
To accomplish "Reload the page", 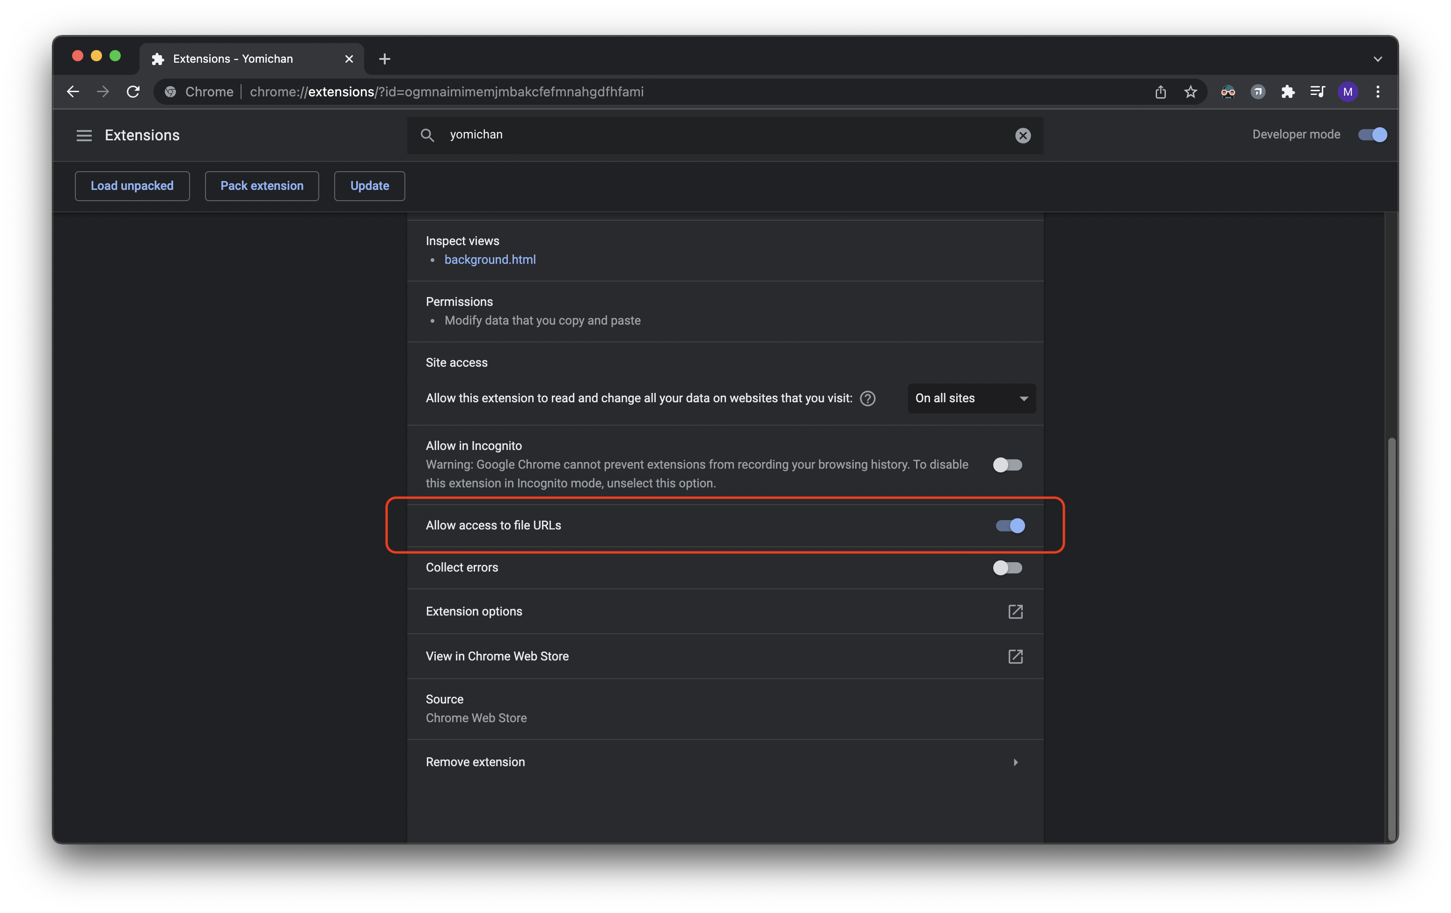I will [x=133, y=92].
